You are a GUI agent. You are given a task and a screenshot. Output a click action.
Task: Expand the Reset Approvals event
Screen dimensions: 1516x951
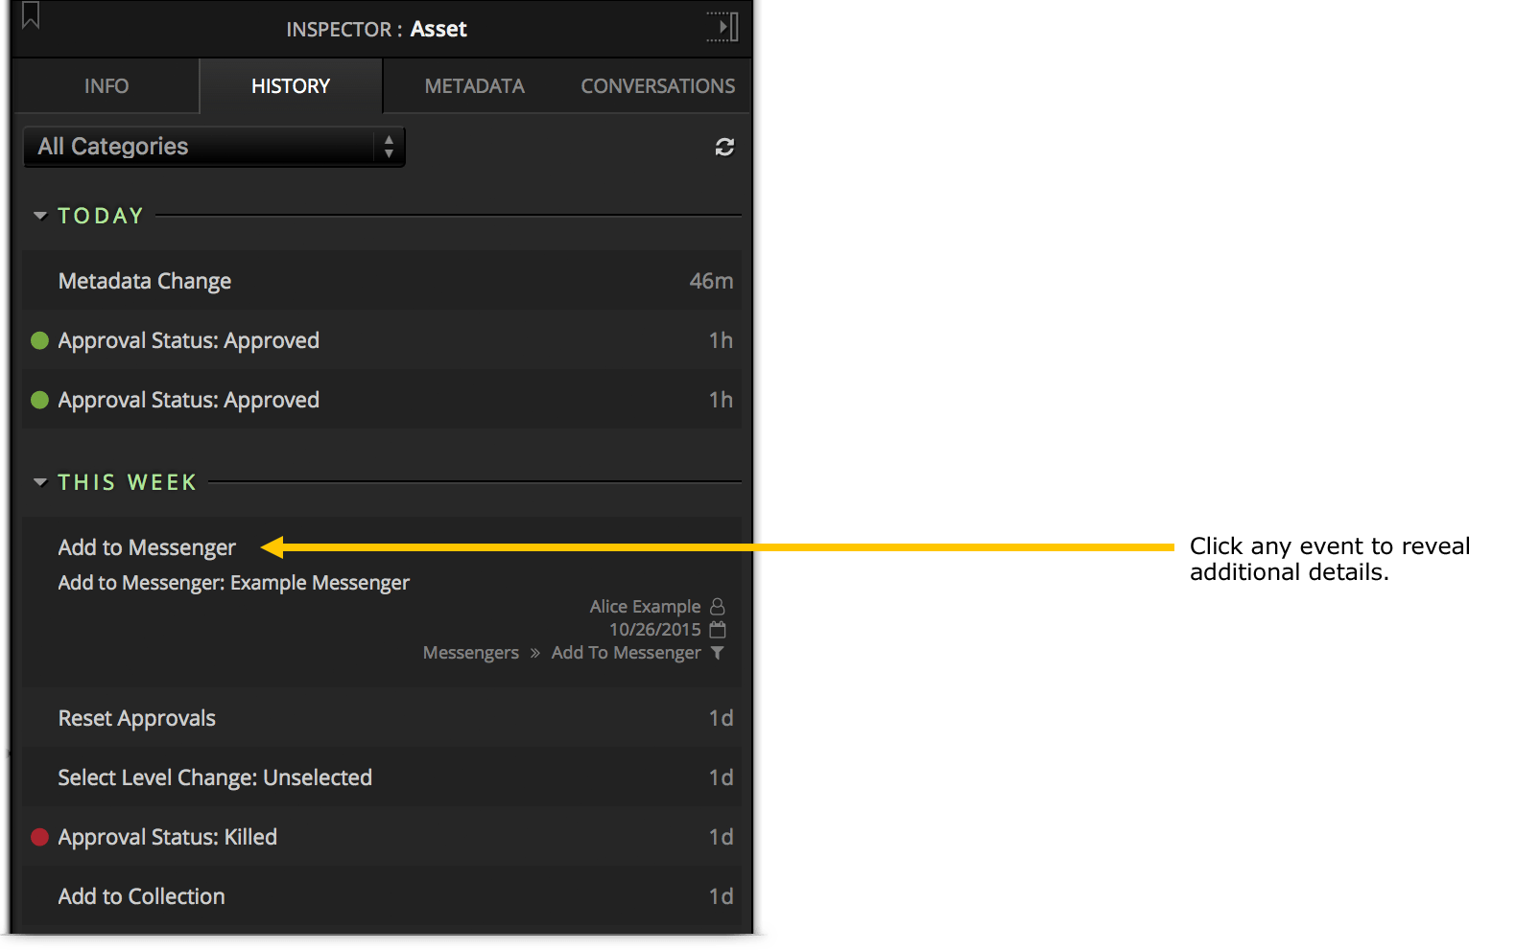point(382,718)
